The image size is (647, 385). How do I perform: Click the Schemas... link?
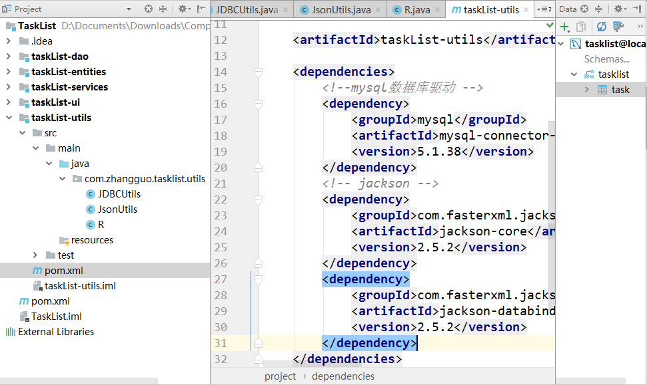click(606, 59)
